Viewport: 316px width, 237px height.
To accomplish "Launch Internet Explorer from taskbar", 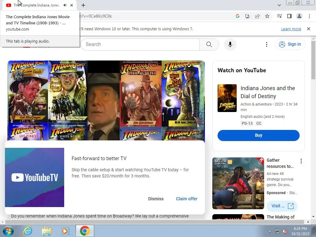I will (27, 231).
